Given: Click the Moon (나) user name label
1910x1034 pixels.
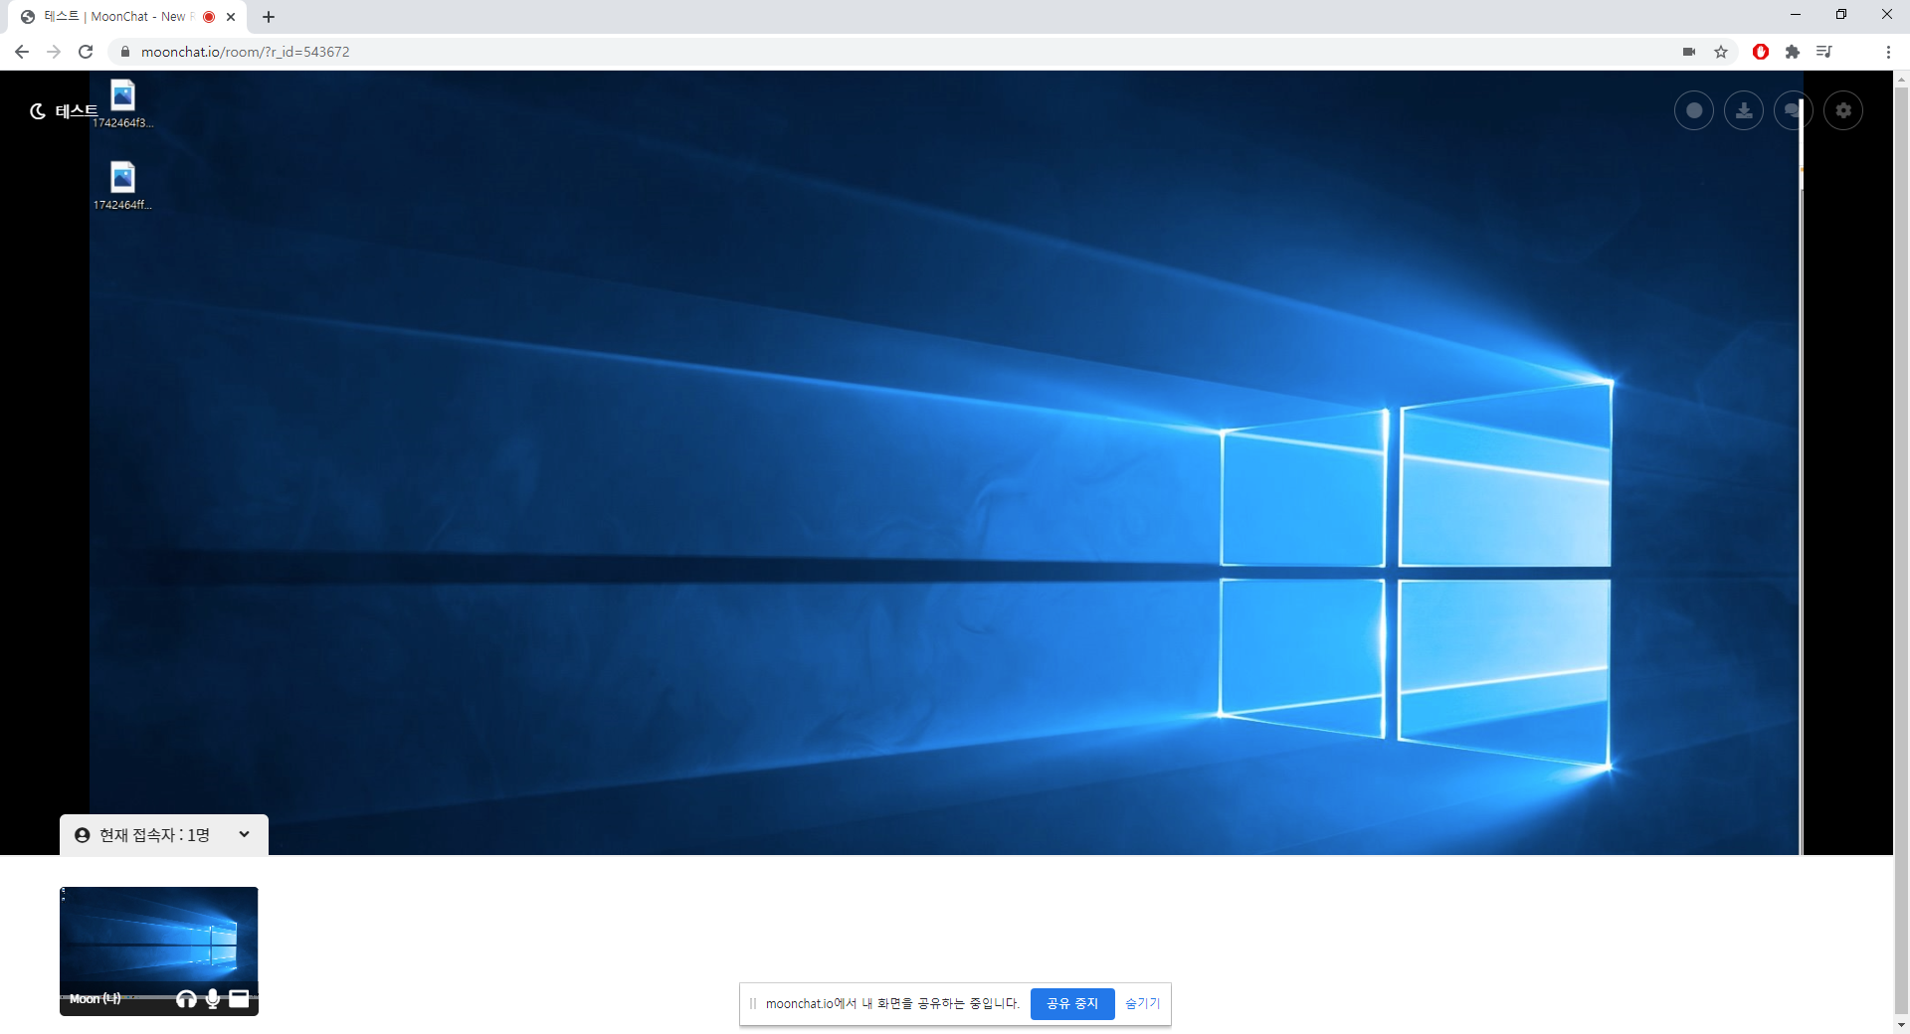Looking at the screenshot, I should 95,998.
